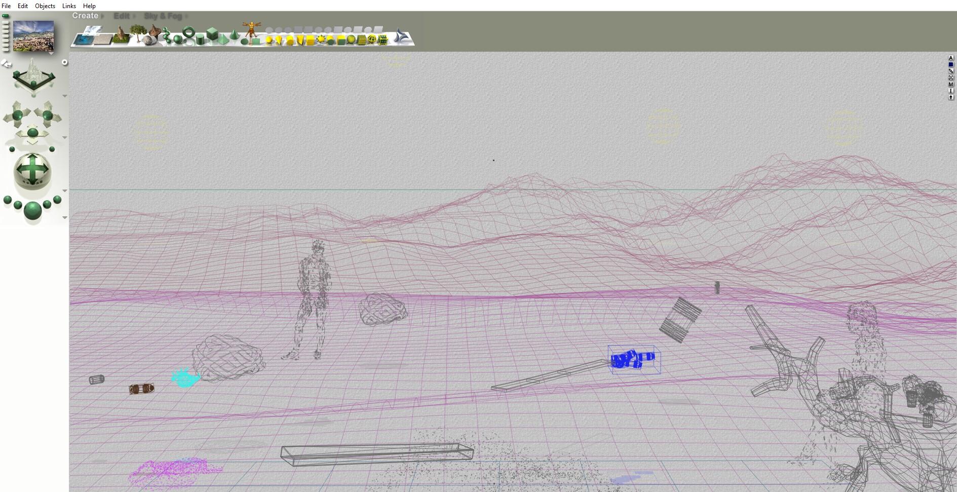Select the brown barrel lying on ground
The image size is (957, 492).
click(141, 389)
